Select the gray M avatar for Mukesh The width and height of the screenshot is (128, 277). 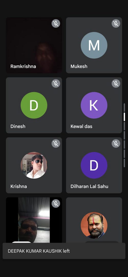coord(94,45)
